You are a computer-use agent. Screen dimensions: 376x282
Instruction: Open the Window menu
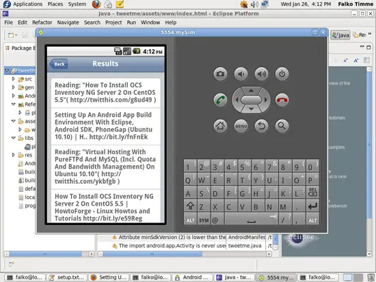[150, 23]
